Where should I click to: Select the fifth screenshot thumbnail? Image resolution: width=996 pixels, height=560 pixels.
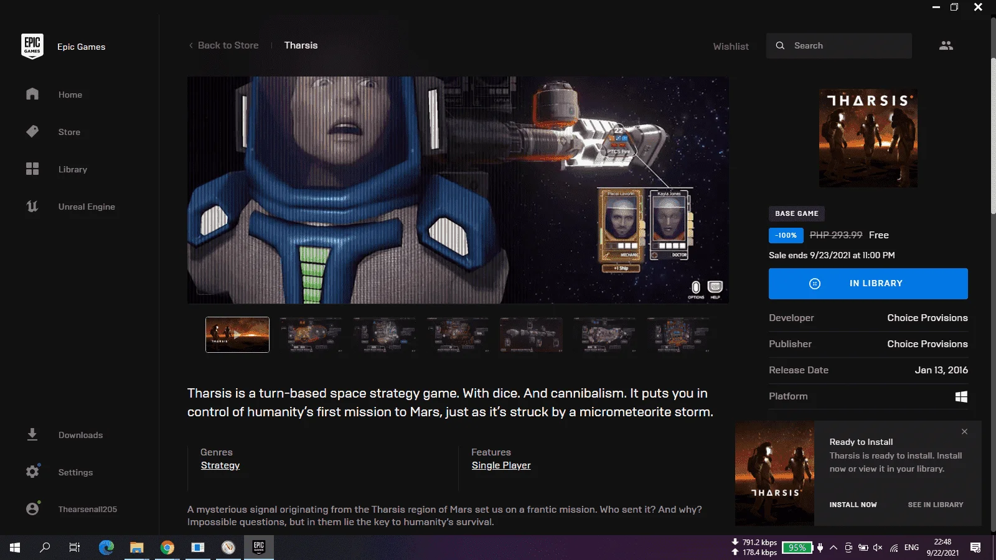click(x=531, y=334)
